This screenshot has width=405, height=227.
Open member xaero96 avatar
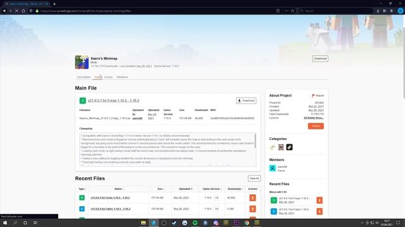click(x=273, y=168)
